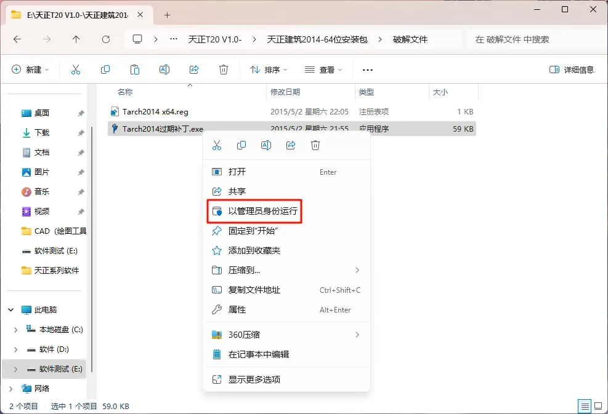Screen dimensions: 608x414
Task: Close the 天正建筑 explorer tab
Action: click(x=140, y=15)
